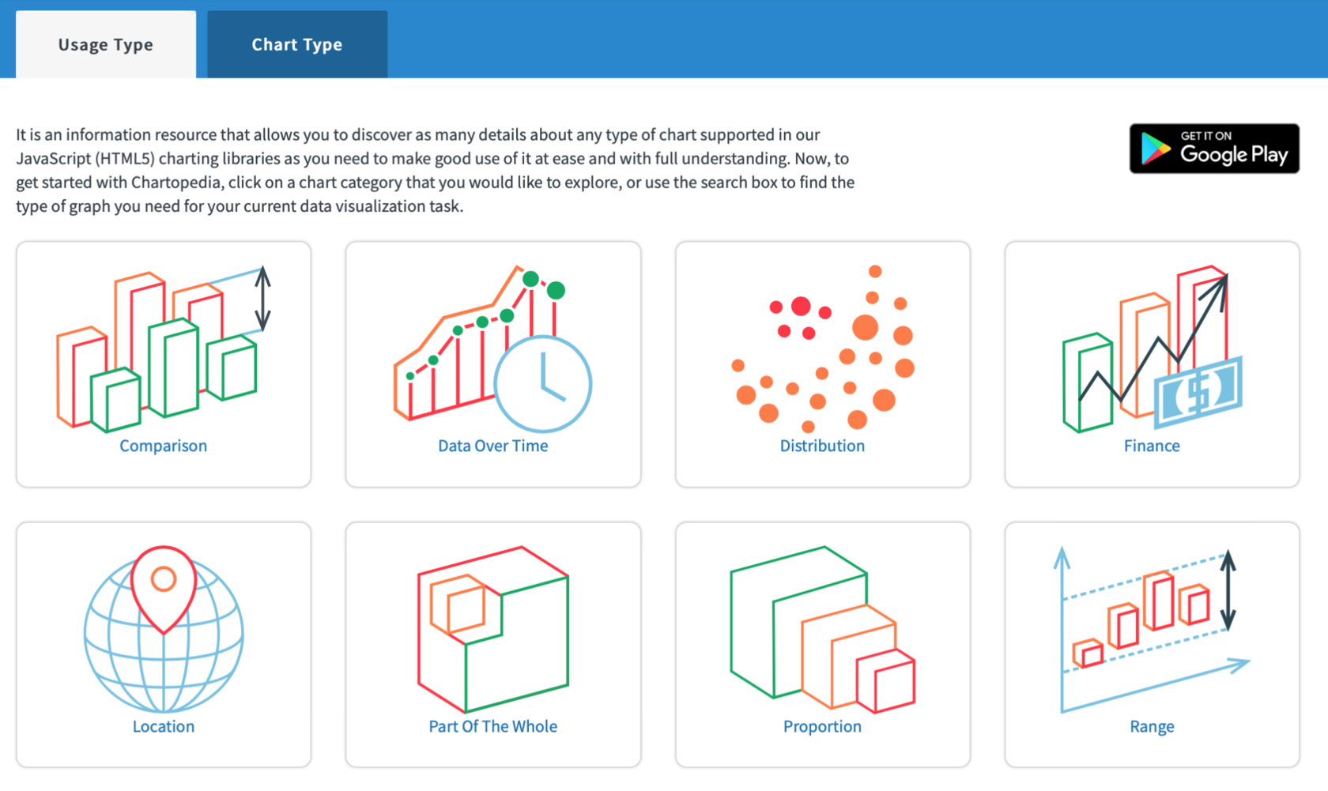Open the Chart Type tab
The width and height of the screenshot is (1328, 791).
click(296, 44)
